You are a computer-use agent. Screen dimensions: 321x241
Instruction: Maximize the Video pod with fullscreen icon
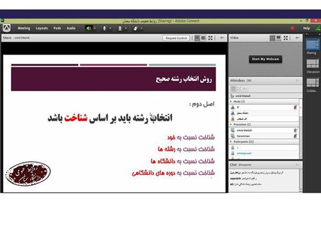(x=286, y=38)
